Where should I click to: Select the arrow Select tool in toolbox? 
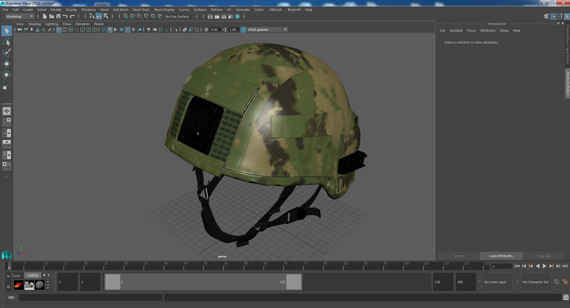tap(7, 31)
